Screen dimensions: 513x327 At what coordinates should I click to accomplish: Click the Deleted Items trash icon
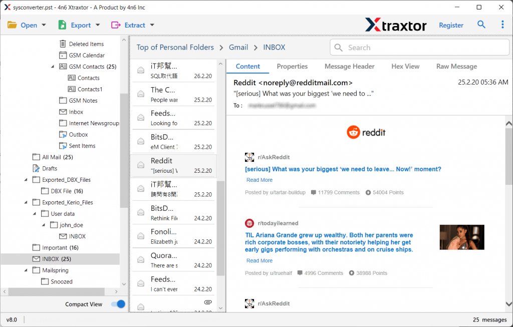(63, 44)
